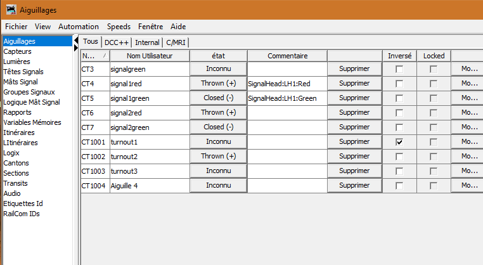Click the Inconnu state button for turnout1
The image size is (483, 265).
(x=218, y=142)
